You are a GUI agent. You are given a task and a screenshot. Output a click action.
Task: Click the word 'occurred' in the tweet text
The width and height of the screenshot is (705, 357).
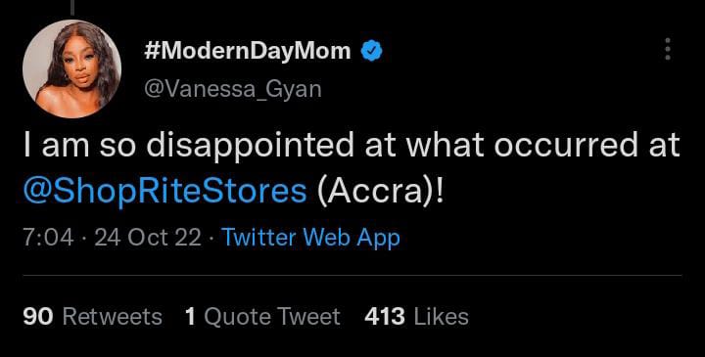click(x=560, y=146)
